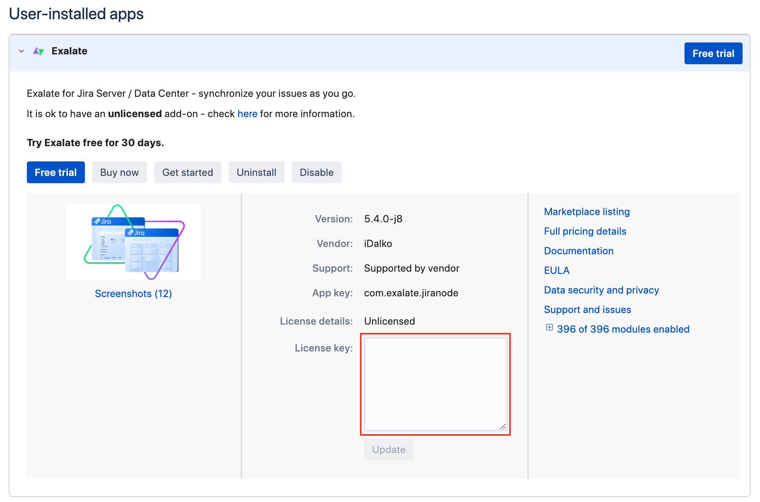The height and width of the screenshot is (502, 760).
Task: Open the Marketplace listing link
Action: click(587, 212)
